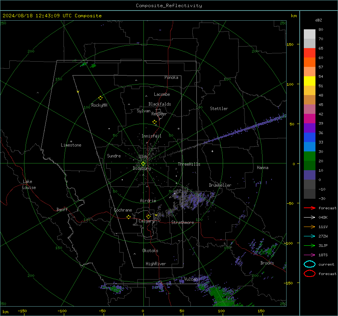
Task: Click the dBZ legend heading
Action: pos(318,20)
